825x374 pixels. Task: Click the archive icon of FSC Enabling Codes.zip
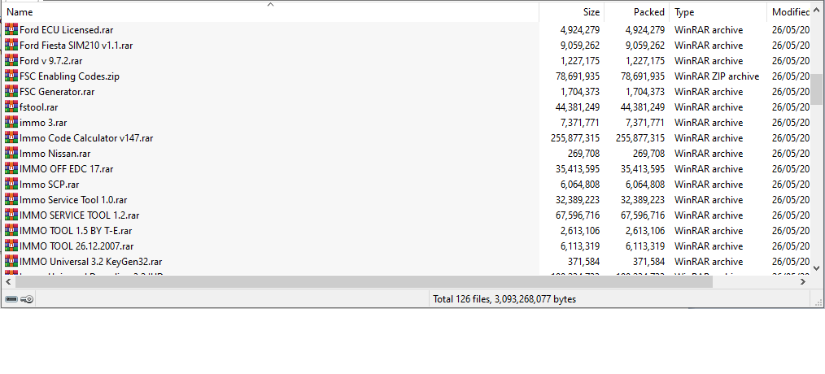(x=11, y=76)
